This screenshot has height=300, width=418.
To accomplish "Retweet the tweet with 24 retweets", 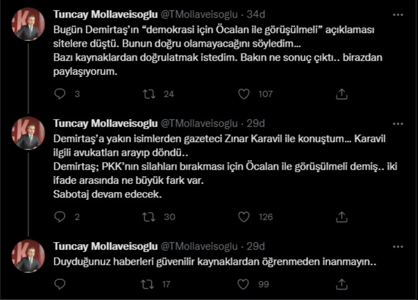I will [149, 94].
